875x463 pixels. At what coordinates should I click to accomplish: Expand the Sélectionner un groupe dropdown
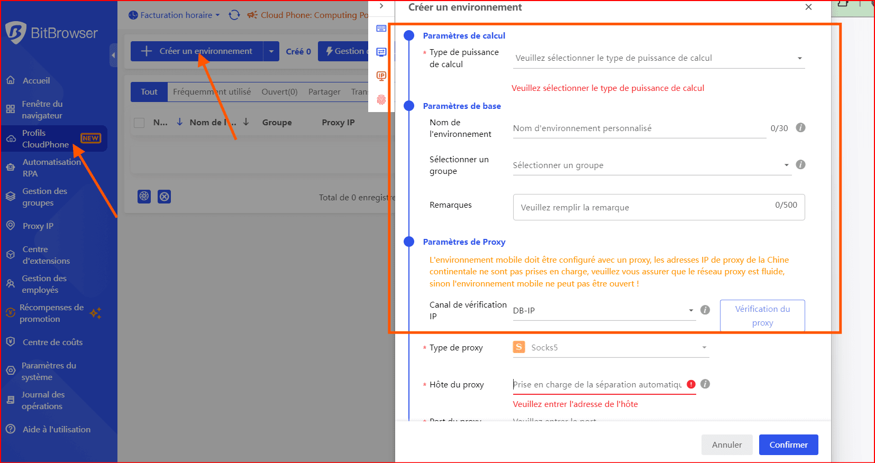(651, 165)
